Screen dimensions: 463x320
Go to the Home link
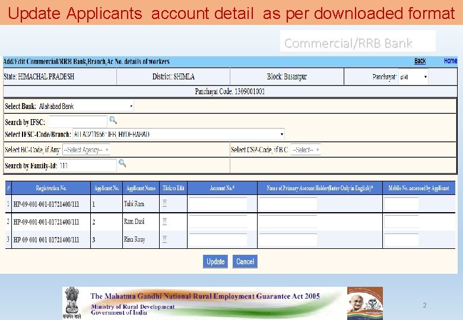click(451, 60)
